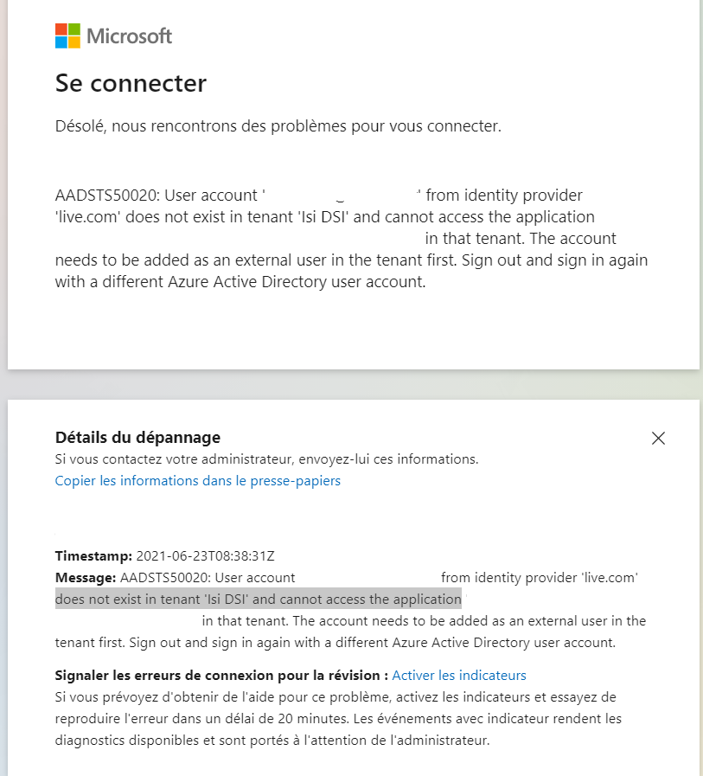Close the Détails du dépannage panel
The image size is (703, 776).
(x=658, y=438)
